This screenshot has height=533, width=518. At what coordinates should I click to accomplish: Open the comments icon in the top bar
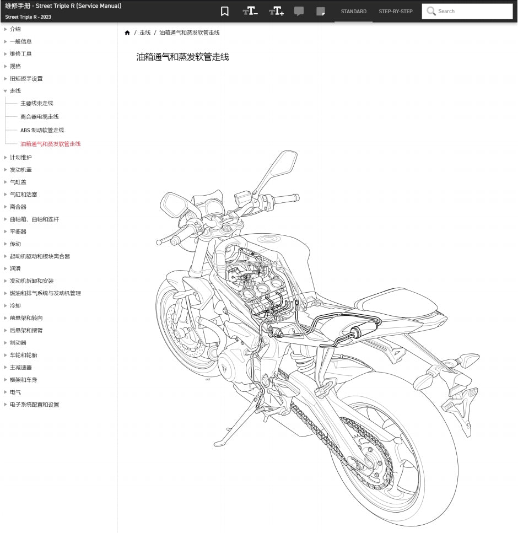click(x=299, y=11)
